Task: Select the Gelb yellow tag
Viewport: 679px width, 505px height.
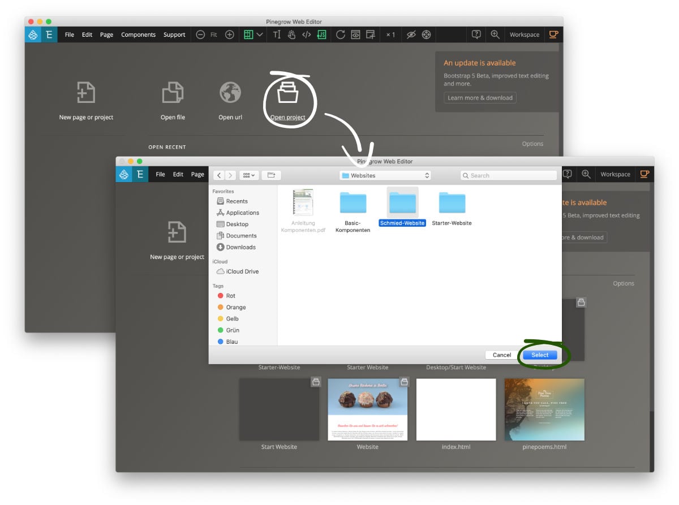Action: (227, 318)
